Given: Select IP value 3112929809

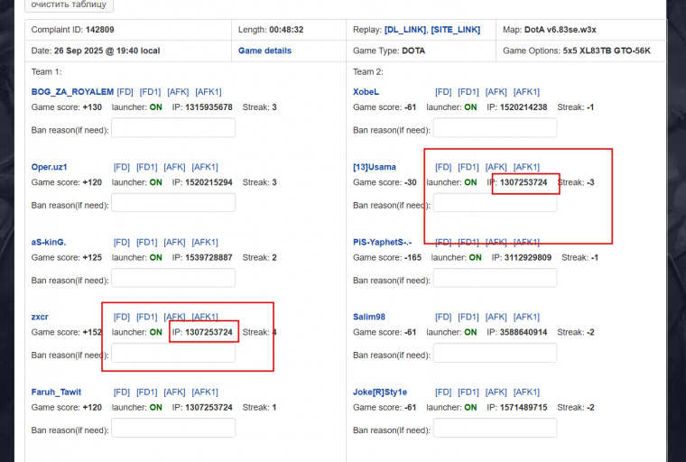Looking at the screenshot, I should pyautogui.click(x=528, y=258).
